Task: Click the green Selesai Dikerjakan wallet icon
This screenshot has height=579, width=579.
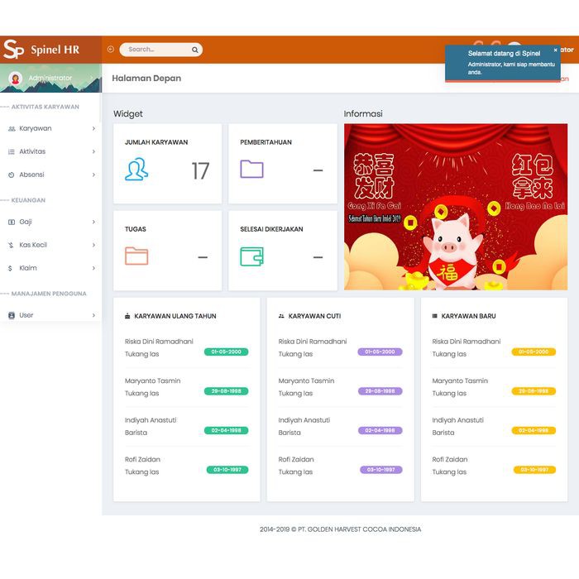Action: (x=251, y=256)
